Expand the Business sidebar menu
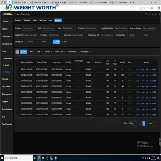 7,29
